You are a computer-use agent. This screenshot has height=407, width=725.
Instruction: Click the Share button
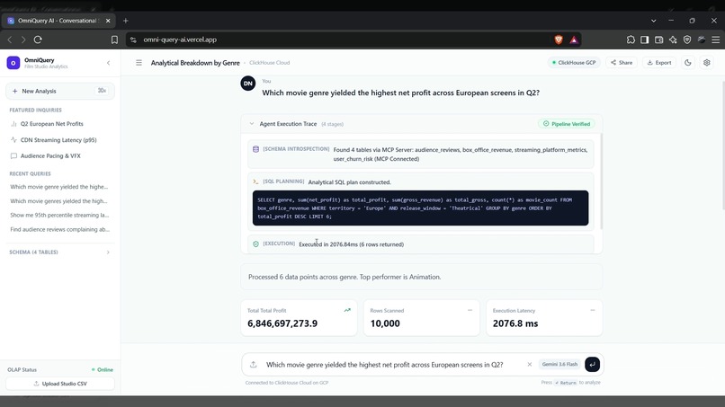click(x=622, y=63)
